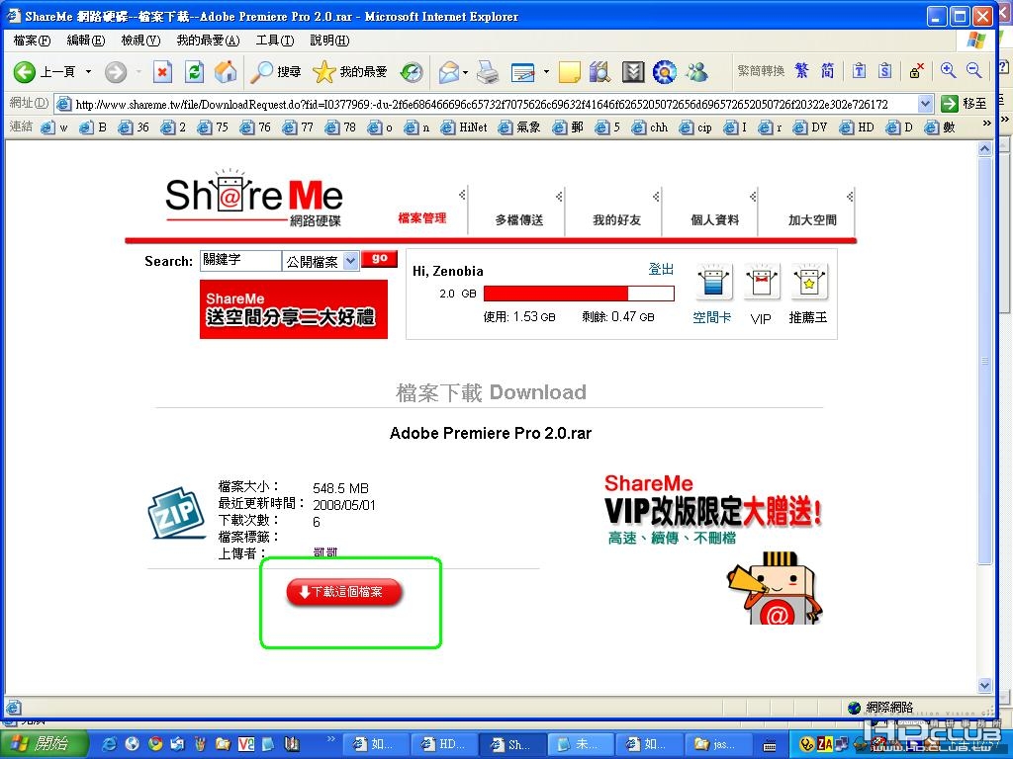Refresh the page with the green arrows icon
Image resolution: width=1013 pixels, height=759 pixels.
tap(194, 71)
